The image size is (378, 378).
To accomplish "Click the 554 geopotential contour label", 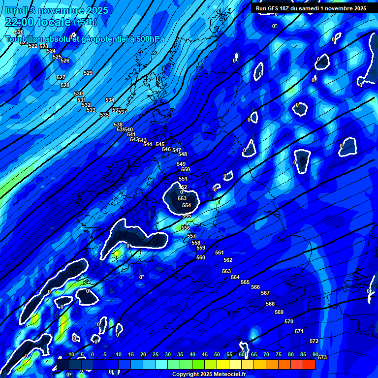I will (187, 205).
